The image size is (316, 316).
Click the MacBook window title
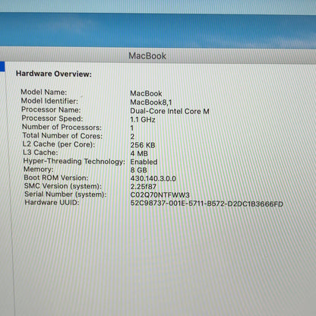(x=147, y=56)
